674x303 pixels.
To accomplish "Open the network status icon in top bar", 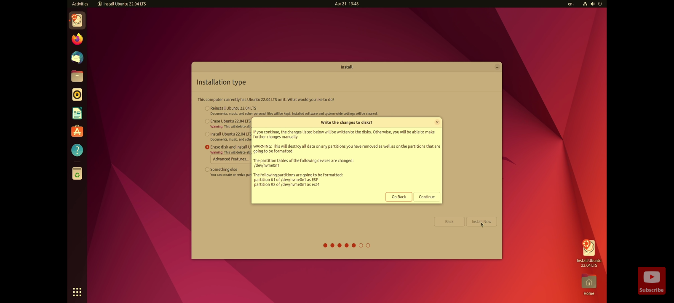I will click(585, 4).
